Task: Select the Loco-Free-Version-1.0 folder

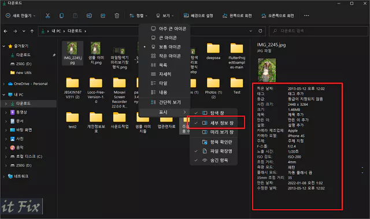Action: click(x=96, y=91)
